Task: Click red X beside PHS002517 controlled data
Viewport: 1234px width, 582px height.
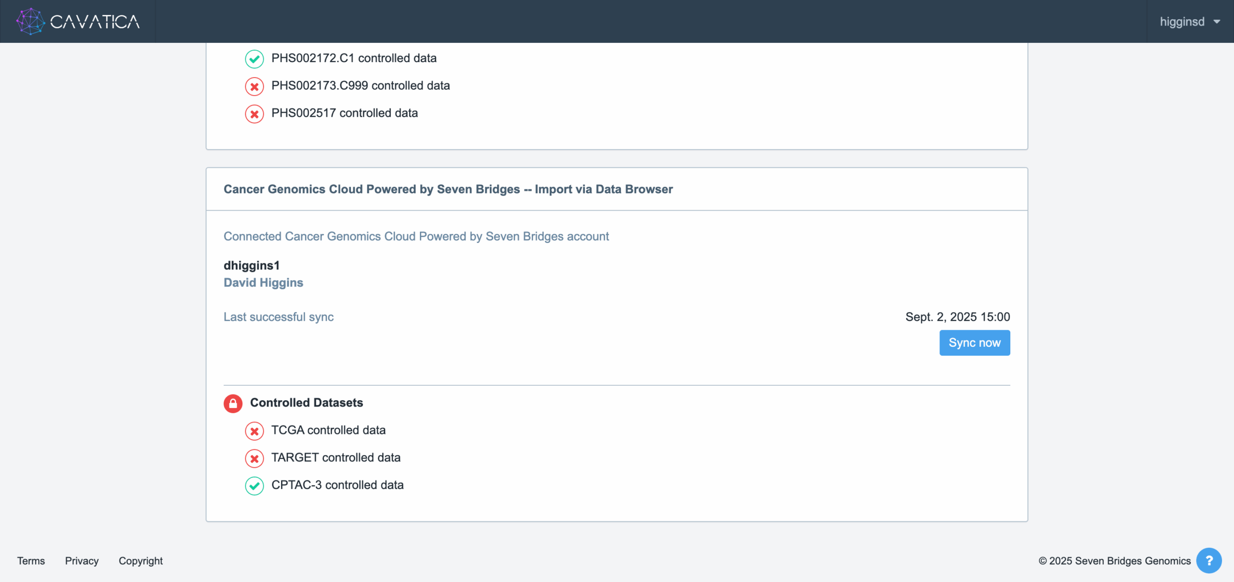Action: click(254, 114)
